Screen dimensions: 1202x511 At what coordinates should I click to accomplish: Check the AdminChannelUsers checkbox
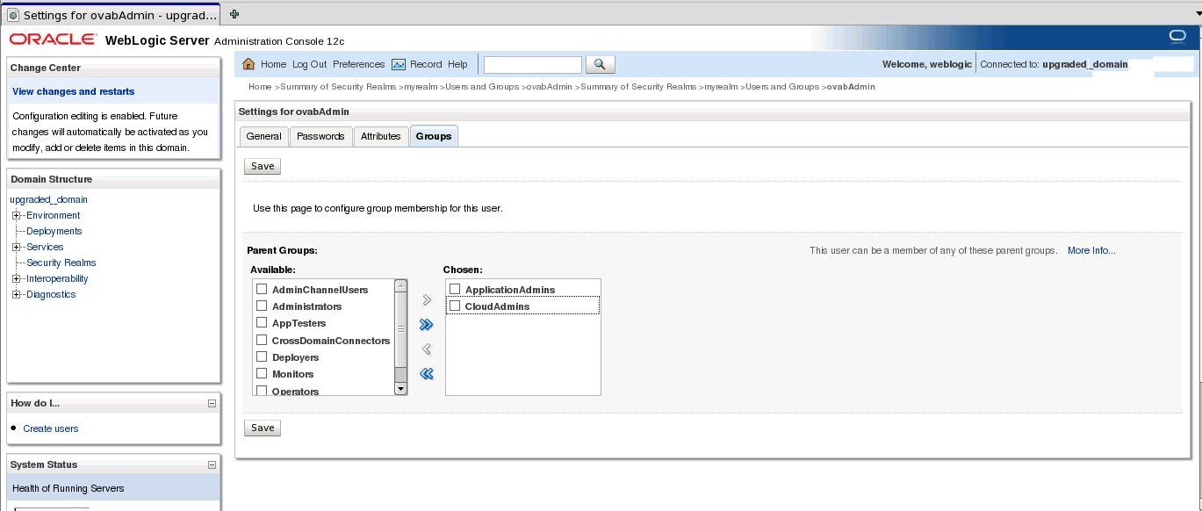262,289
